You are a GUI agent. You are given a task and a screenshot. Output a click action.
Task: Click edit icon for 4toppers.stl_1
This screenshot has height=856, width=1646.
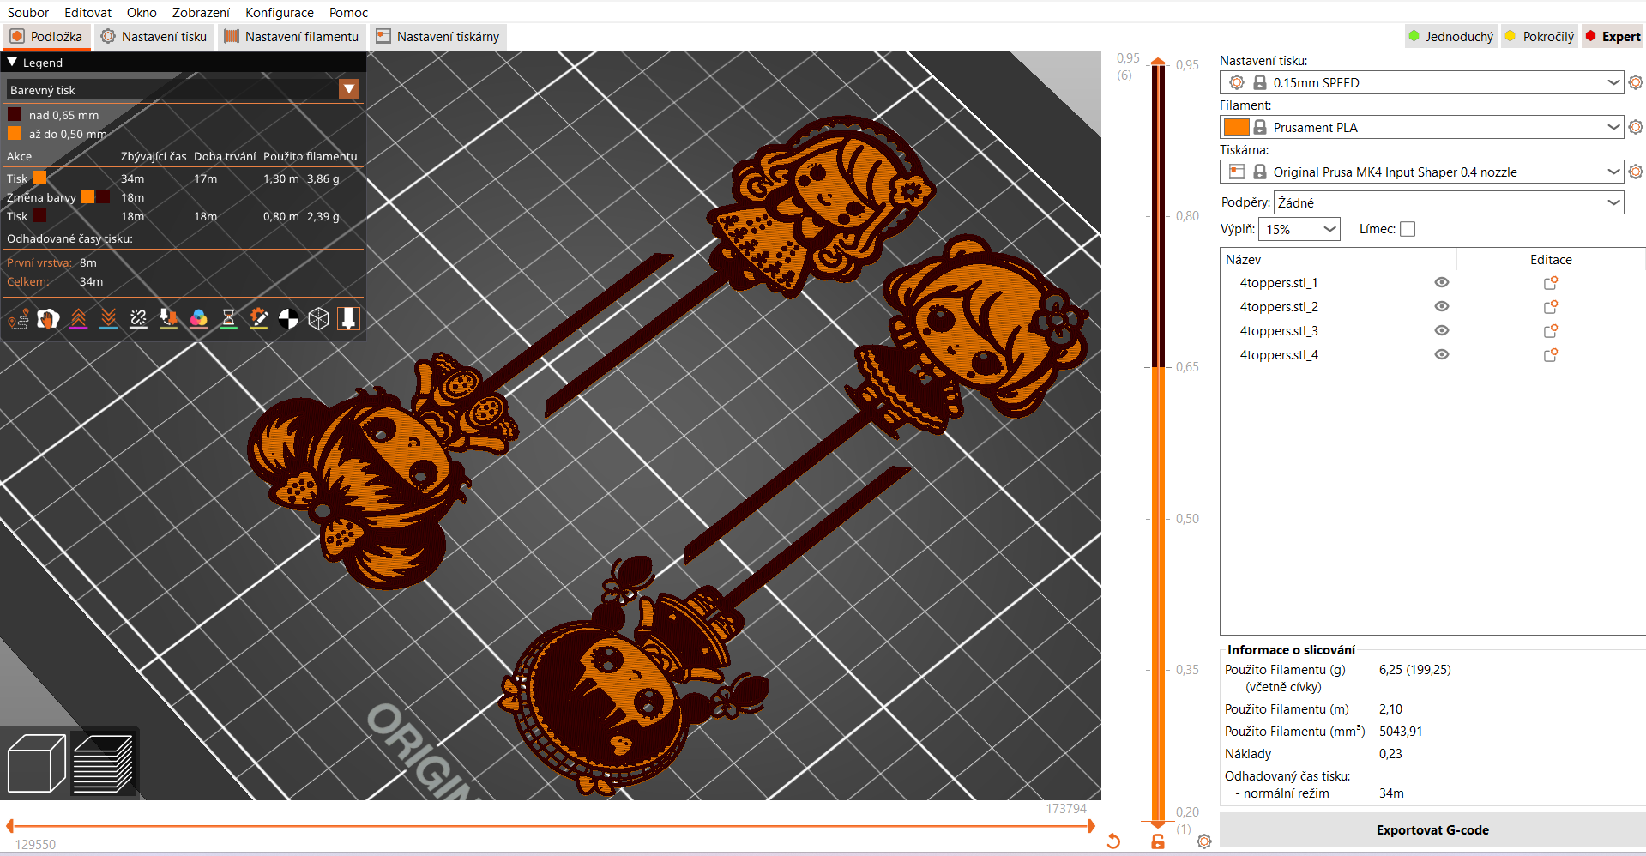pos(1551,283)
